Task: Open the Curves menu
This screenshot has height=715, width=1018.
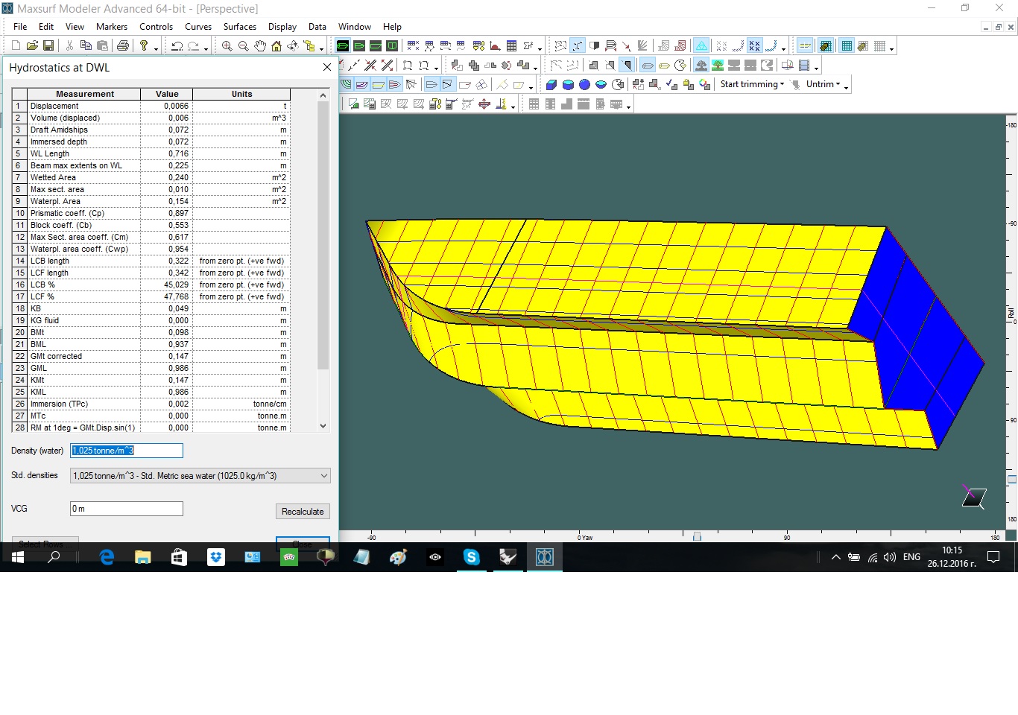Action: (198, 27)
